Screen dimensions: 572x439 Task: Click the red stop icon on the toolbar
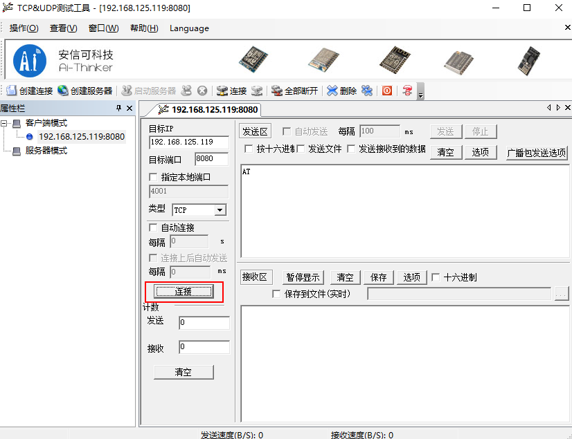[x=388, y=91]
